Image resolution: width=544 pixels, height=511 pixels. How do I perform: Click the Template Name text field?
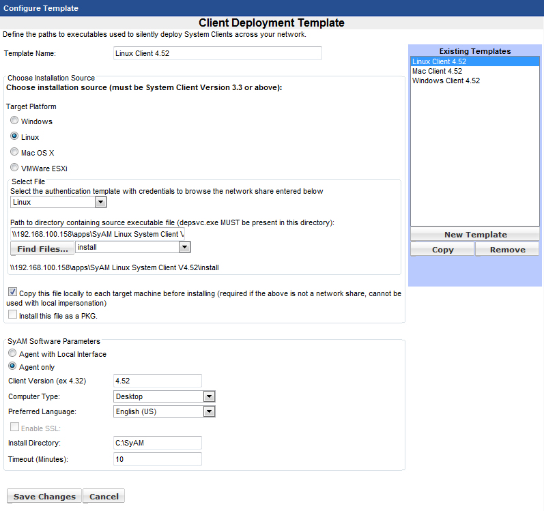[217, 53]
